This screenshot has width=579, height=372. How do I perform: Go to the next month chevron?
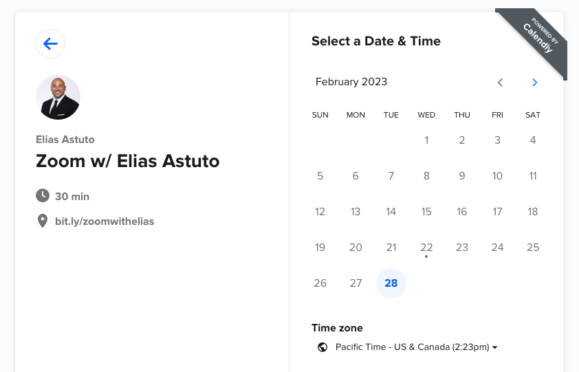(x=534, y=83)
